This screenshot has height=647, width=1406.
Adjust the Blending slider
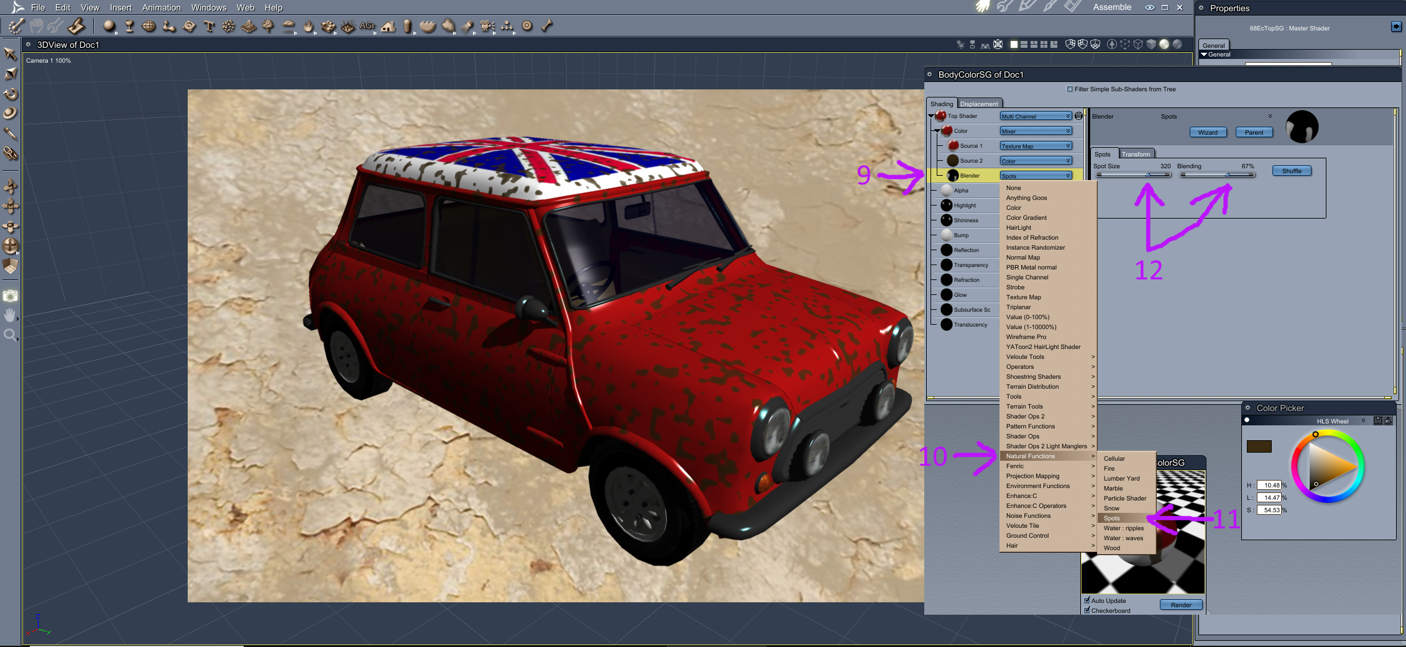point(1217,174)
